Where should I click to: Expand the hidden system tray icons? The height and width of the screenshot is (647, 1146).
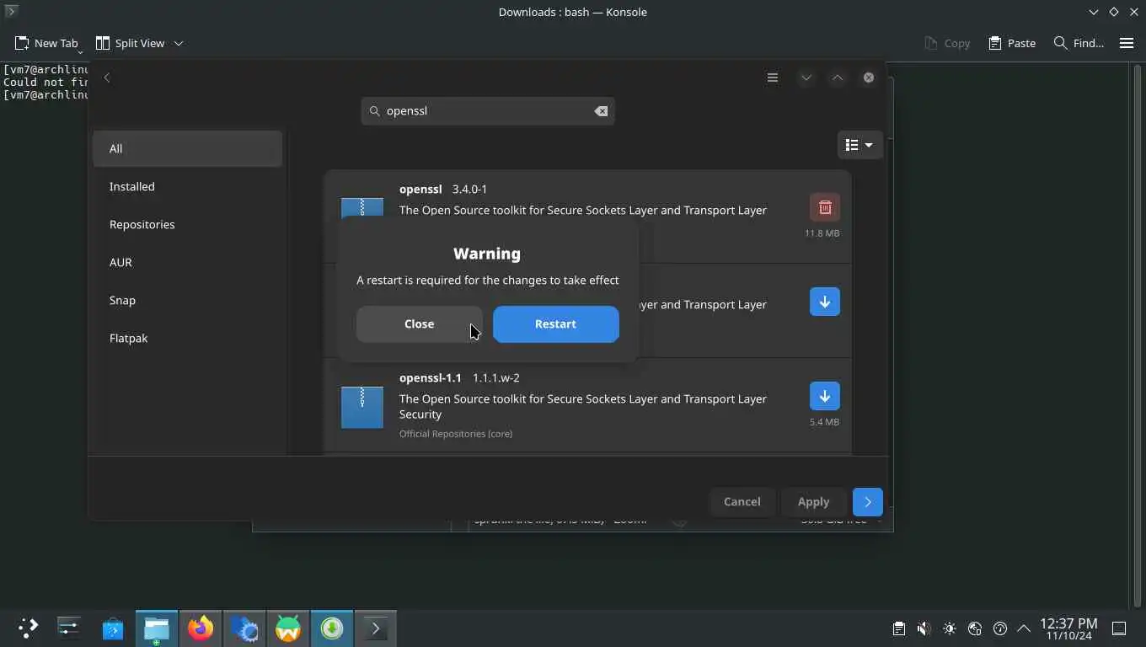(x=1024, y=628)
